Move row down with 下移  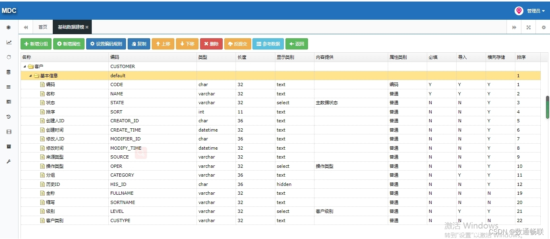(187, 44)
